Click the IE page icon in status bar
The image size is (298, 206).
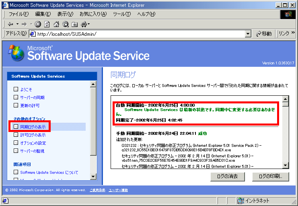(5, 200)
